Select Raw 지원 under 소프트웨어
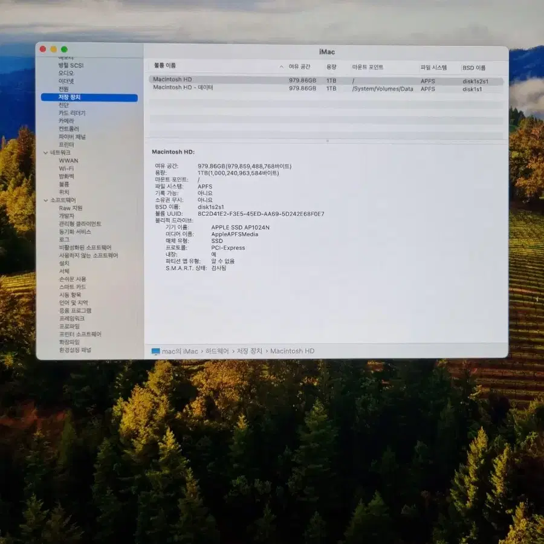The width and height of the screenshot is (544, 544). pyautogui.click(x=71, y=208)
